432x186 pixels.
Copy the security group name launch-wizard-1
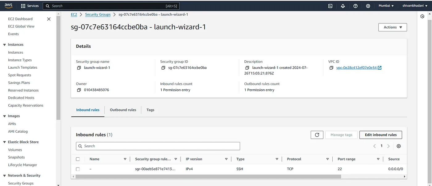79,68
